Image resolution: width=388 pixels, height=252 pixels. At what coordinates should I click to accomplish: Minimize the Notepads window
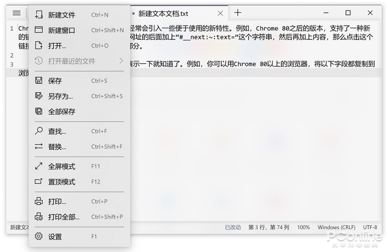[326, 13]
